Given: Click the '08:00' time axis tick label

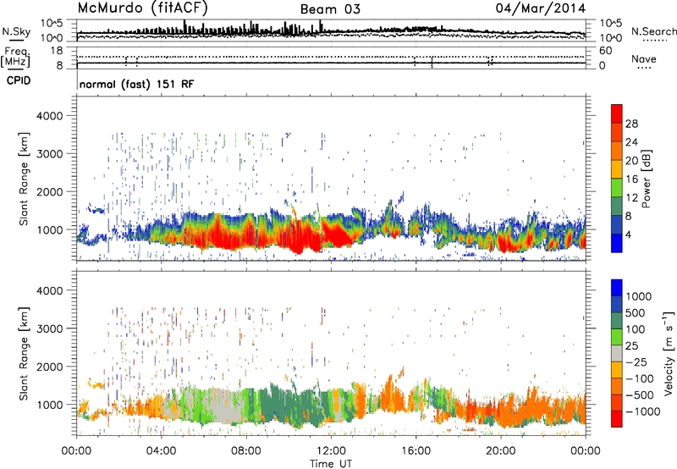Looking at the screenshot, I should 246,451.
